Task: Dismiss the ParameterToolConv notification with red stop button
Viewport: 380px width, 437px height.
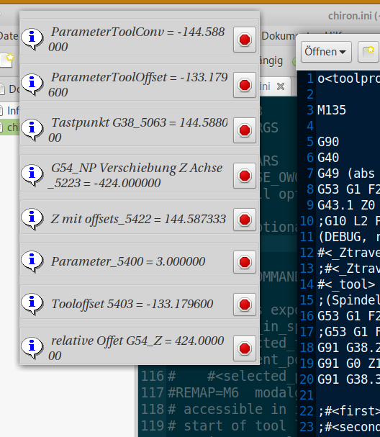Action: pyautogui.click(x=245, y=40)
